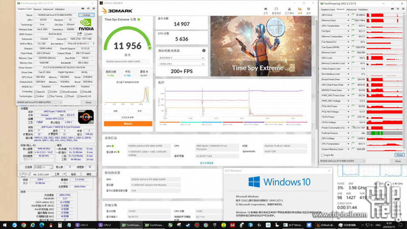This screenshot has height=229, width=407.
Task: Toggle the CUDA checkbox
Action: [49, 92]
